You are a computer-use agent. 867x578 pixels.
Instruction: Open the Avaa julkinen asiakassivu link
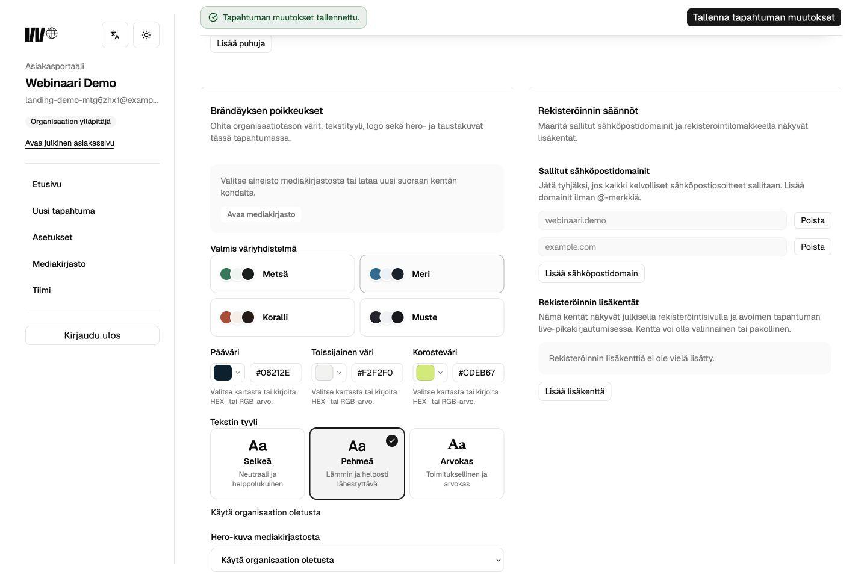click(x=70, y=143)
